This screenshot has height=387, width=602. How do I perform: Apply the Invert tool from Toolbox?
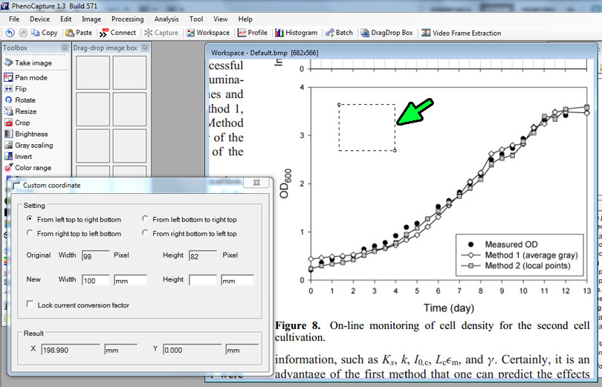[x=23, y=156]
